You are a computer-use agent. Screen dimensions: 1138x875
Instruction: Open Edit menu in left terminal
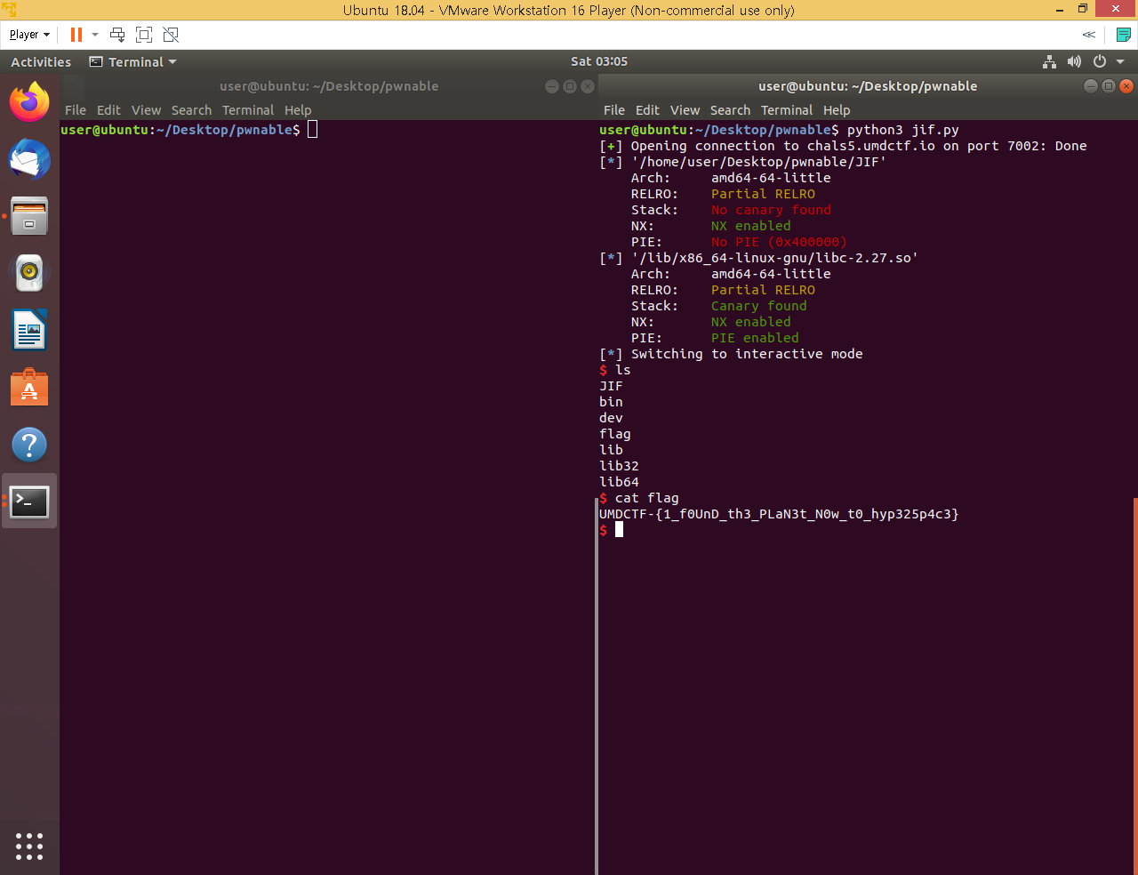tap(108, 110)
